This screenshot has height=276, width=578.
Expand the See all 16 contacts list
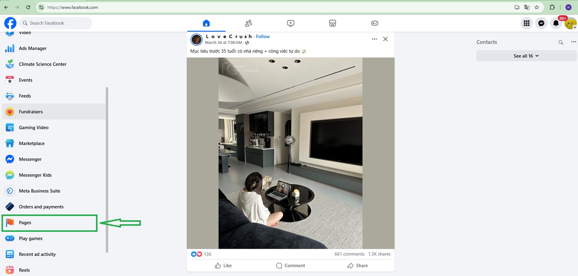[x=526, y=56]
